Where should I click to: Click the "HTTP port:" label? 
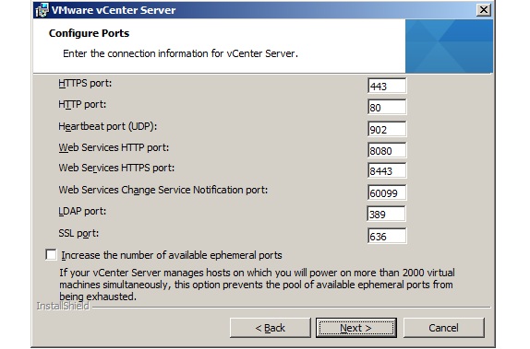coord(82,105)
